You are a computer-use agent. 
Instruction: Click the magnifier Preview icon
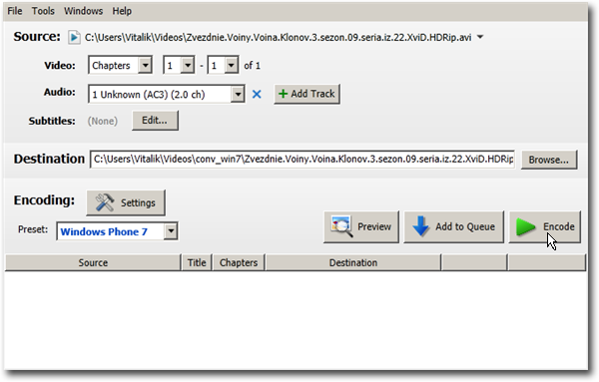[x=341, y=226]
